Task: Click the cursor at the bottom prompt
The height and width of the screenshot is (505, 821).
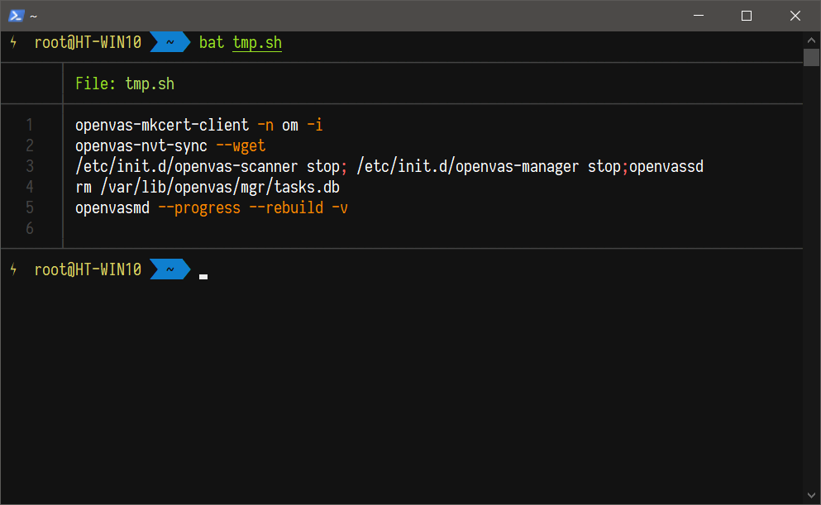Action: [203, 276]
